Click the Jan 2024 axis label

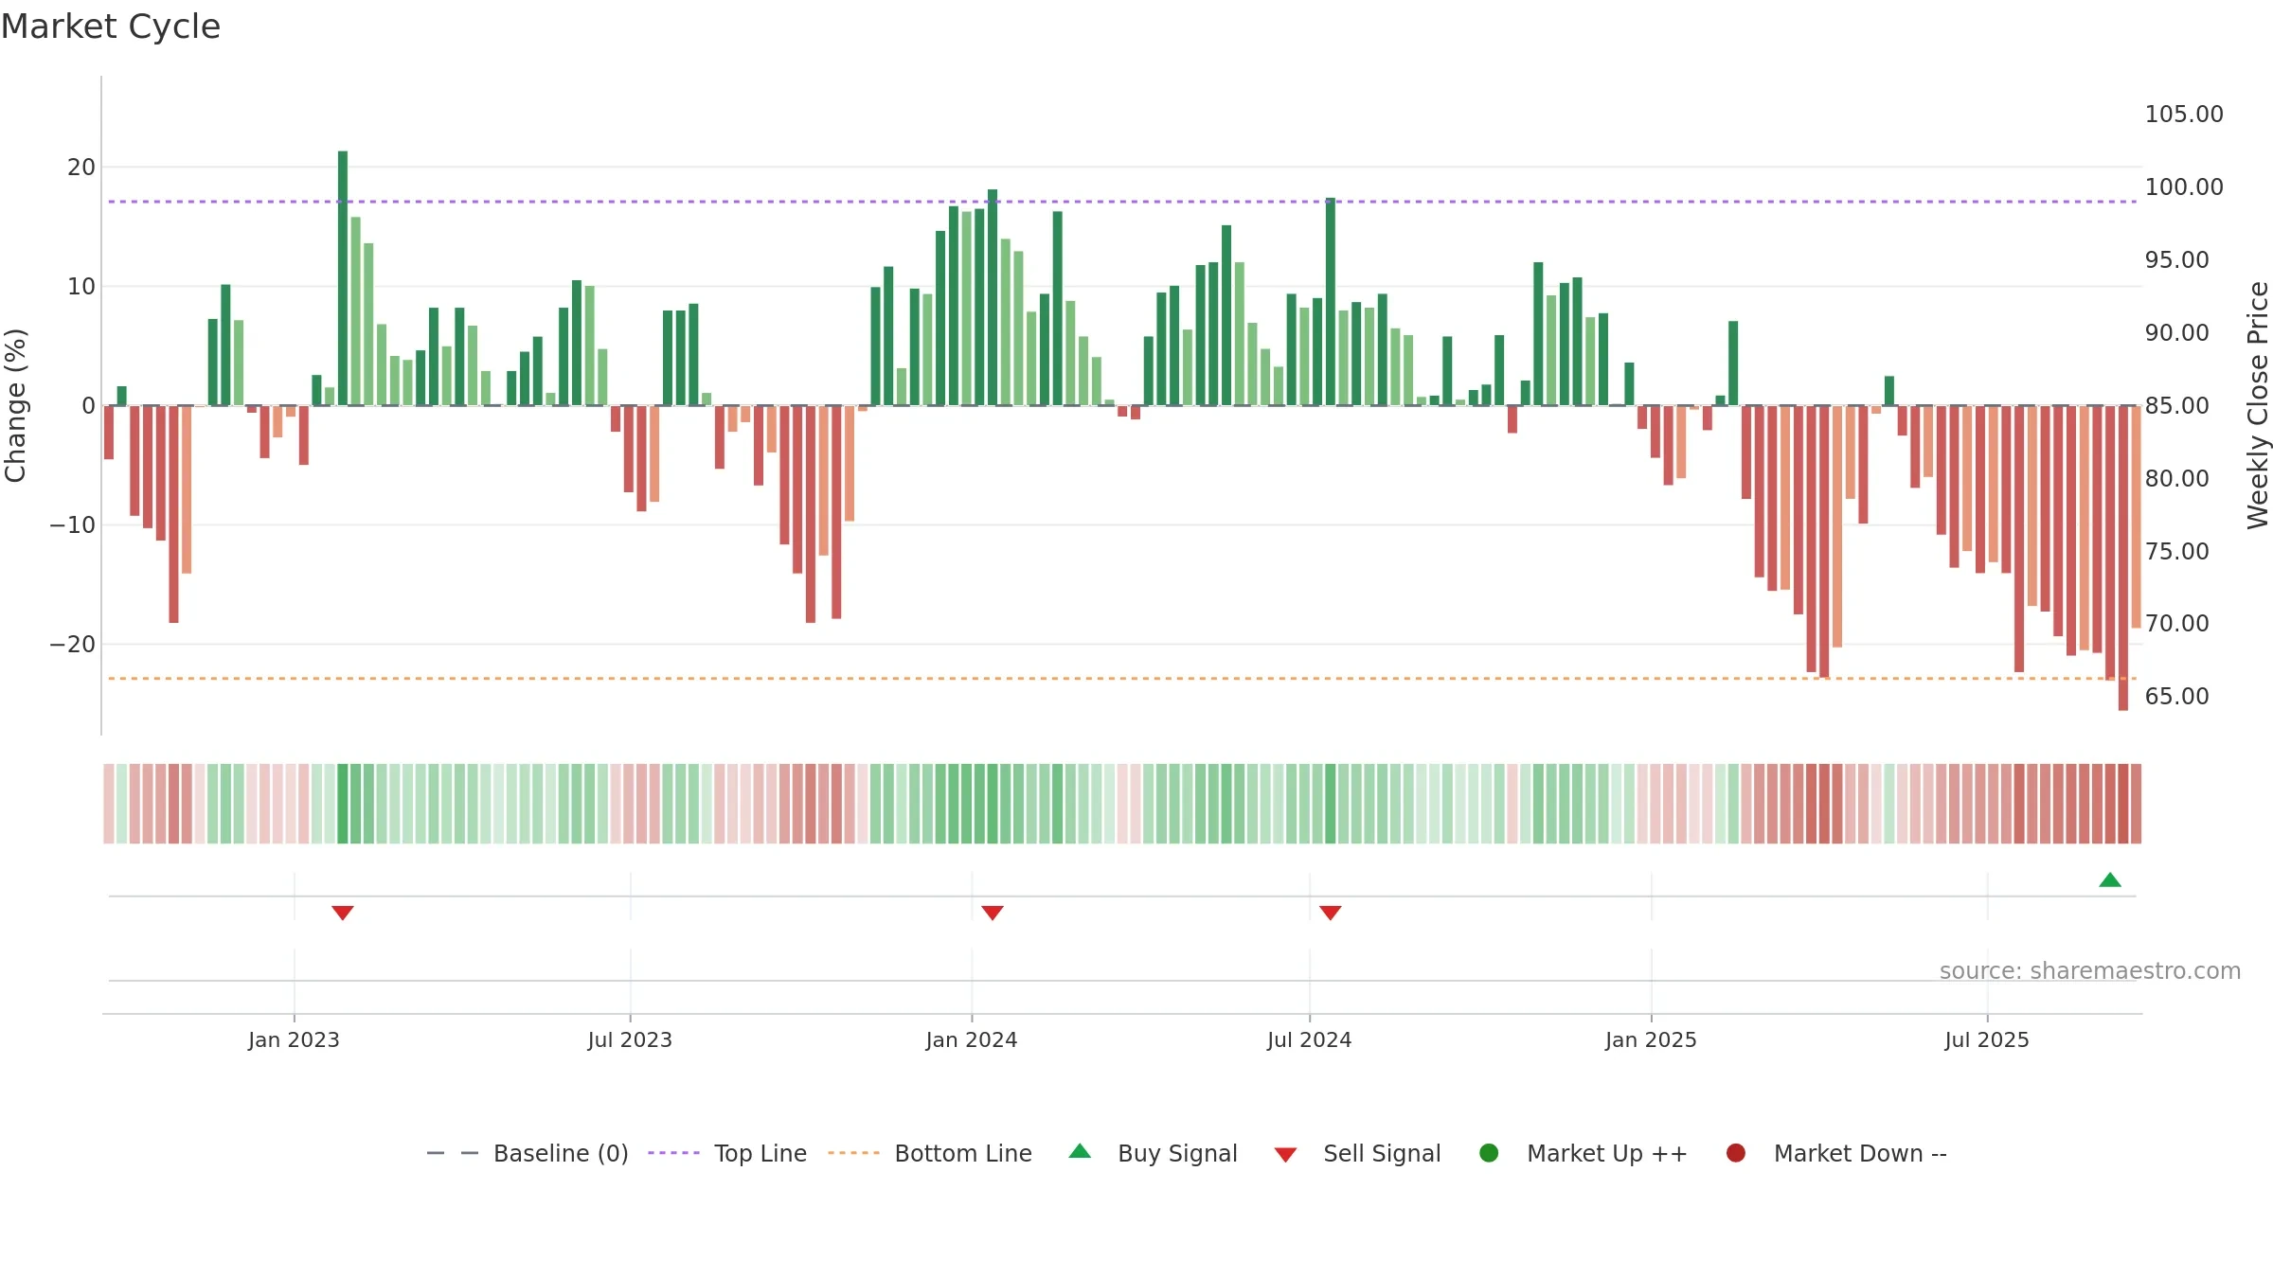tap(972, 1039)
